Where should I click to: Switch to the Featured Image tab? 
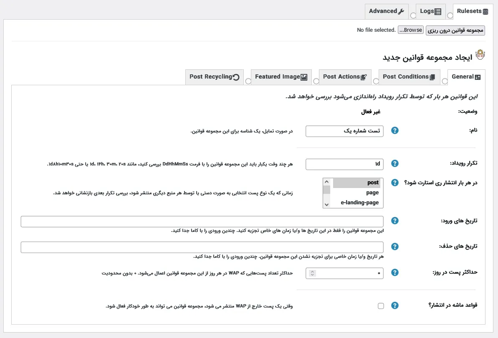tap(281, 77)
